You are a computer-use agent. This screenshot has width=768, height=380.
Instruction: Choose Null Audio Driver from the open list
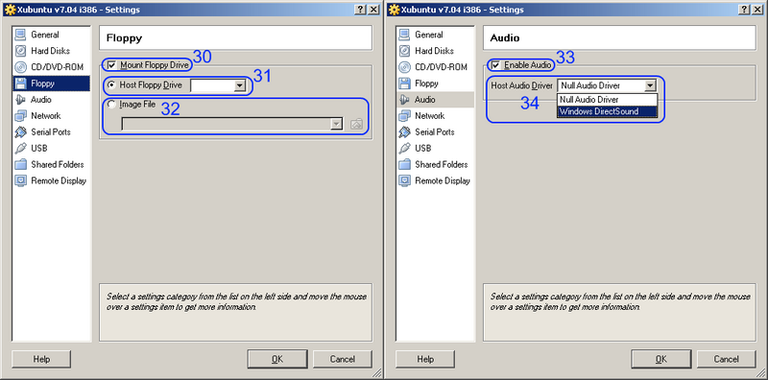[x=607, y=100]
